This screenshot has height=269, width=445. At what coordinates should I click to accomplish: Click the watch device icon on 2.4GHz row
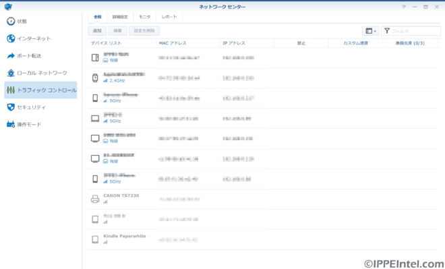(x=95, y=78)
